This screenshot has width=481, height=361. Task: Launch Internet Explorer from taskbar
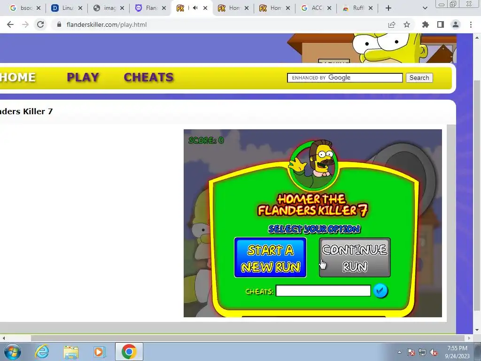coord(42,352)
